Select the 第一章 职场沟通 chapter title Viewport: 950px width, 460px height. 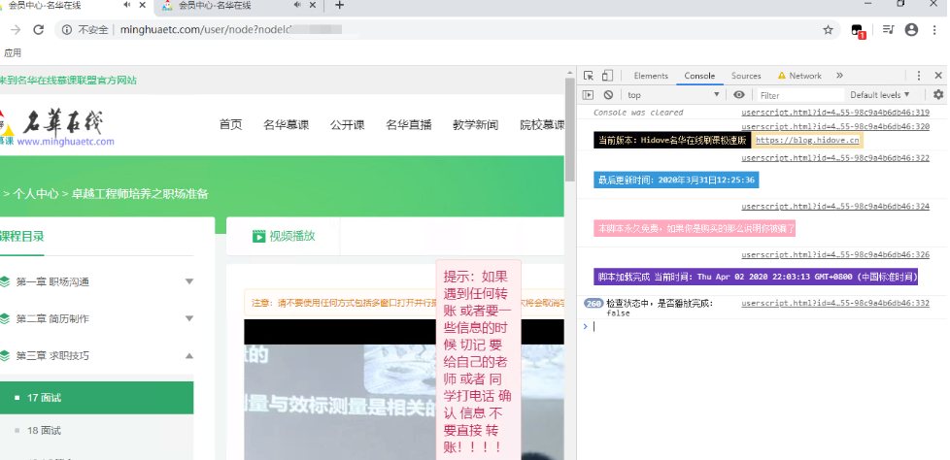pyautogui.click(x=52, y=281)
